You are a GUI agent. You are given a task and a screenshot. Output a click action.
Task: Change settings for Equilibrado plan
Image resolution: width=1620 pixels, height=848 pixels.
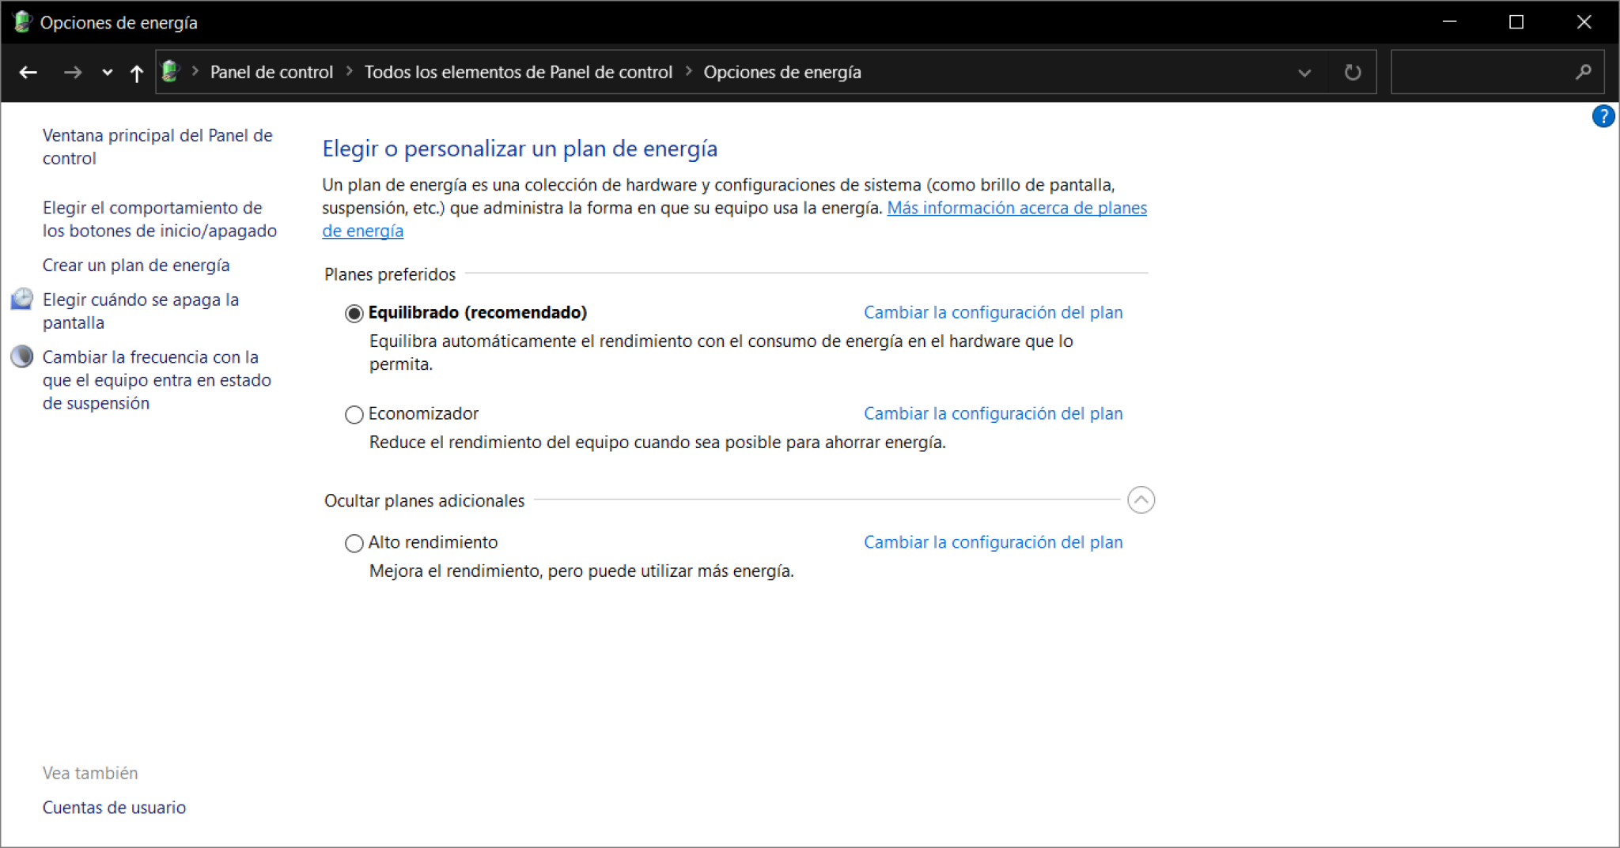pyautogui.click(x=993, y=312)
